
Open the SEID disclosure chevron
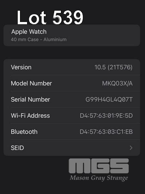click(x=131, y=148)
